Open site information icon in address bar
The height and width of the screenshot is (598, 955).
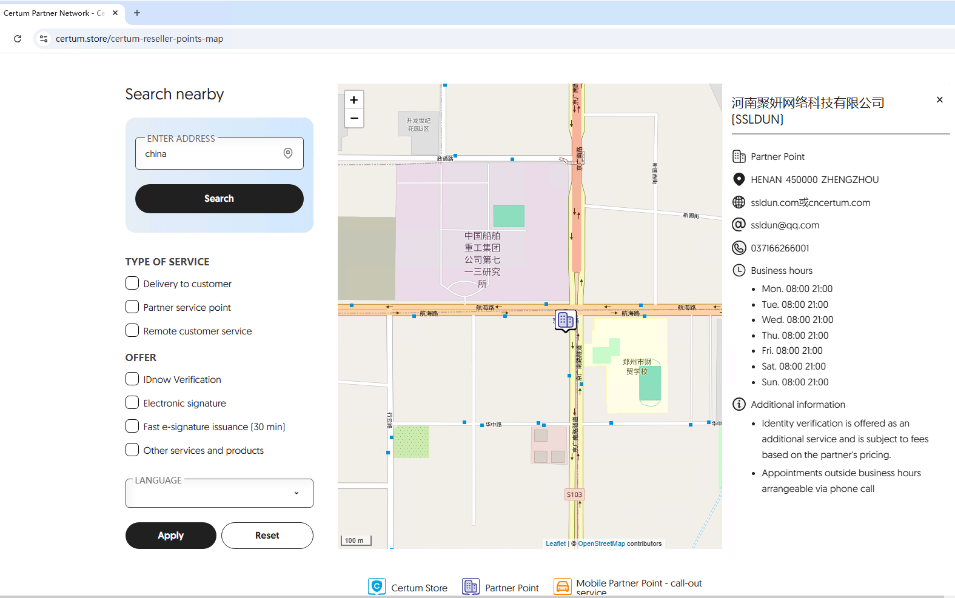pos(43,39)
